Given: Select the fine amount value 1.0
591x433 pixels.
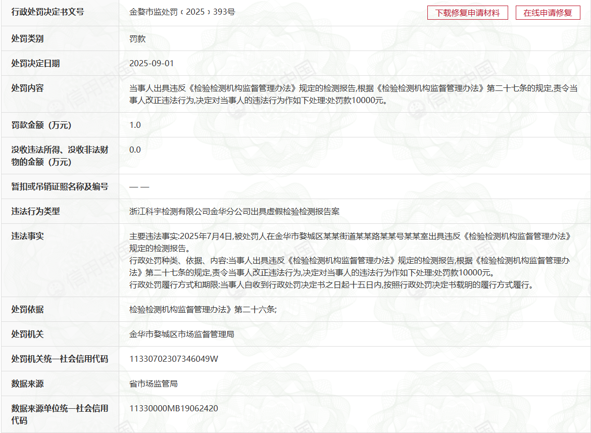Looking at the screenshot, I should point(135,125).
